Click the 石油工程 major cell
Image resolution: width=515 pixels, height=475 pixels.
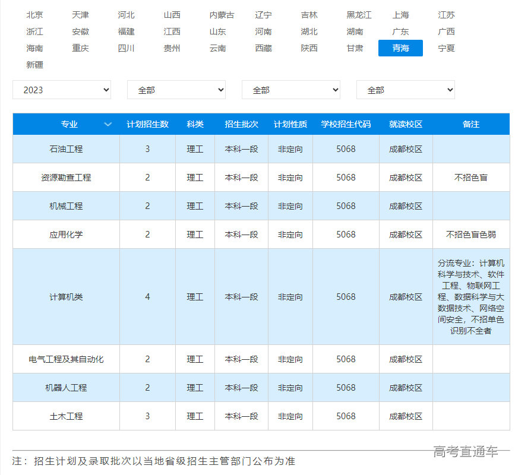point(65,149)
